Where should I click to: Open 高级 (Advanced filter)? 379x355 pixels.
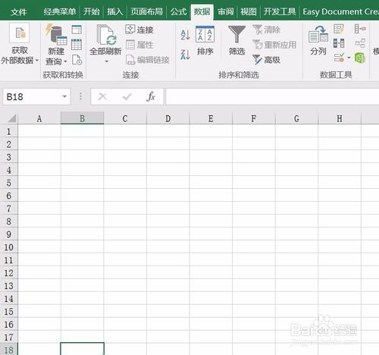pyautogui.click(x=266, y=60)
